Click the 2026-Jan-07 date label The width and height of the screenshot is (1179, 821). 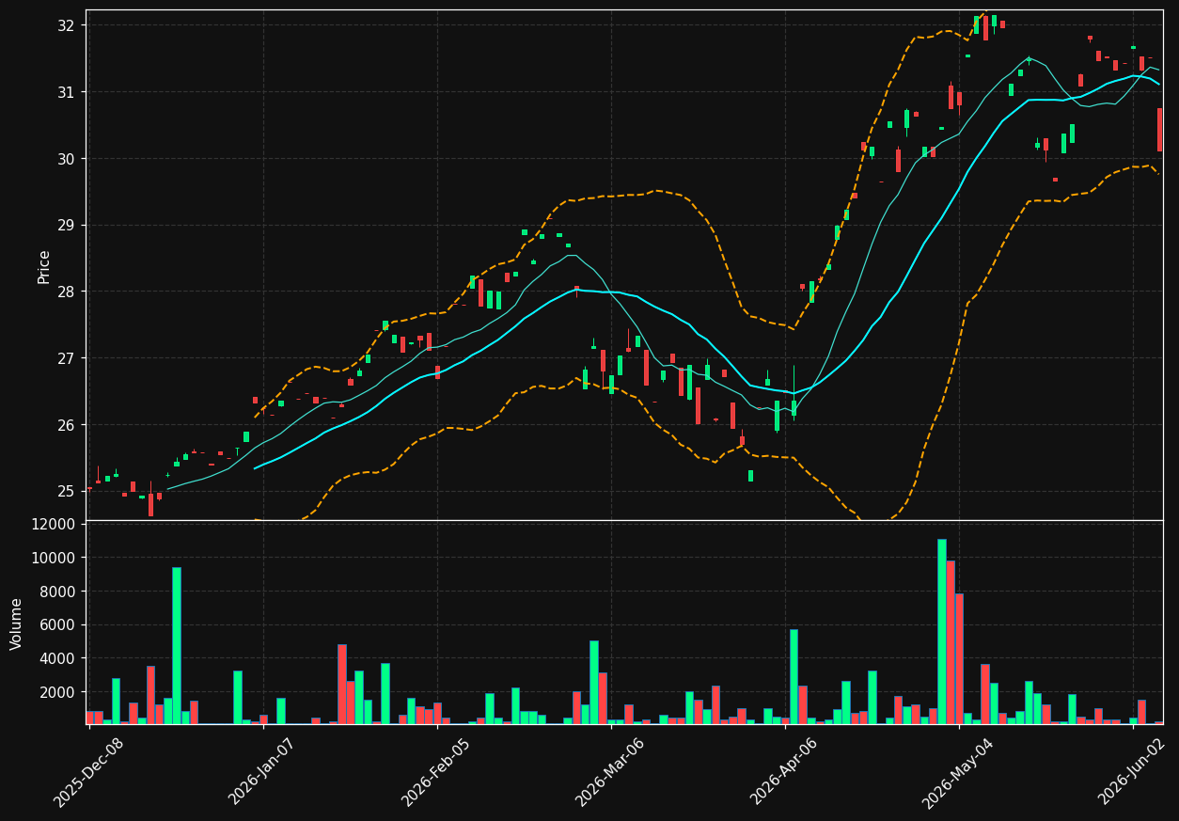(x=263, y=771)
